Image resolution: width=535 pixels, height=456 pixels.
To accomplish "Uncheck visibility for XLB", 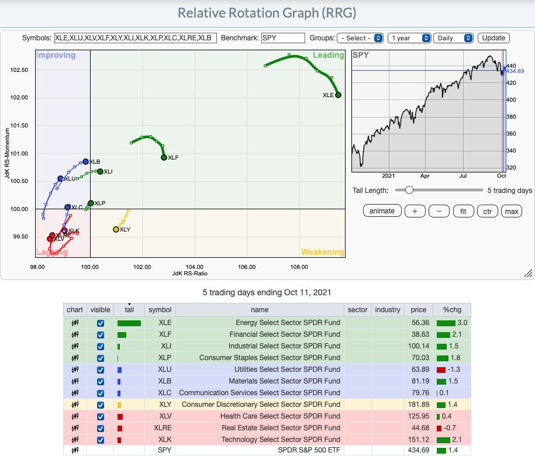I will pyautogui.click(x=101, y=381).
